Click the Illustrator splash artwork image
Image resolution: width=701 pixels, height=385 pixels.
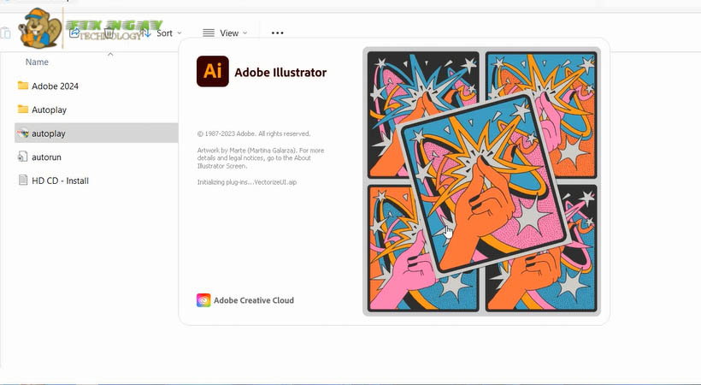(481, 181)
